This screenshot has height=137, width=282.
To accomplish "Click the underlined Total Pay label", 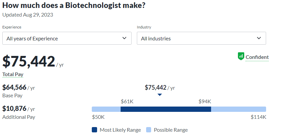I will (x=13, y=74).
